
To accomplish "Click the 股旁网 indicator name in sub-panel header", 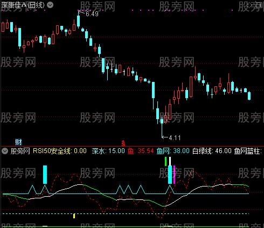I will pos(20,151).
